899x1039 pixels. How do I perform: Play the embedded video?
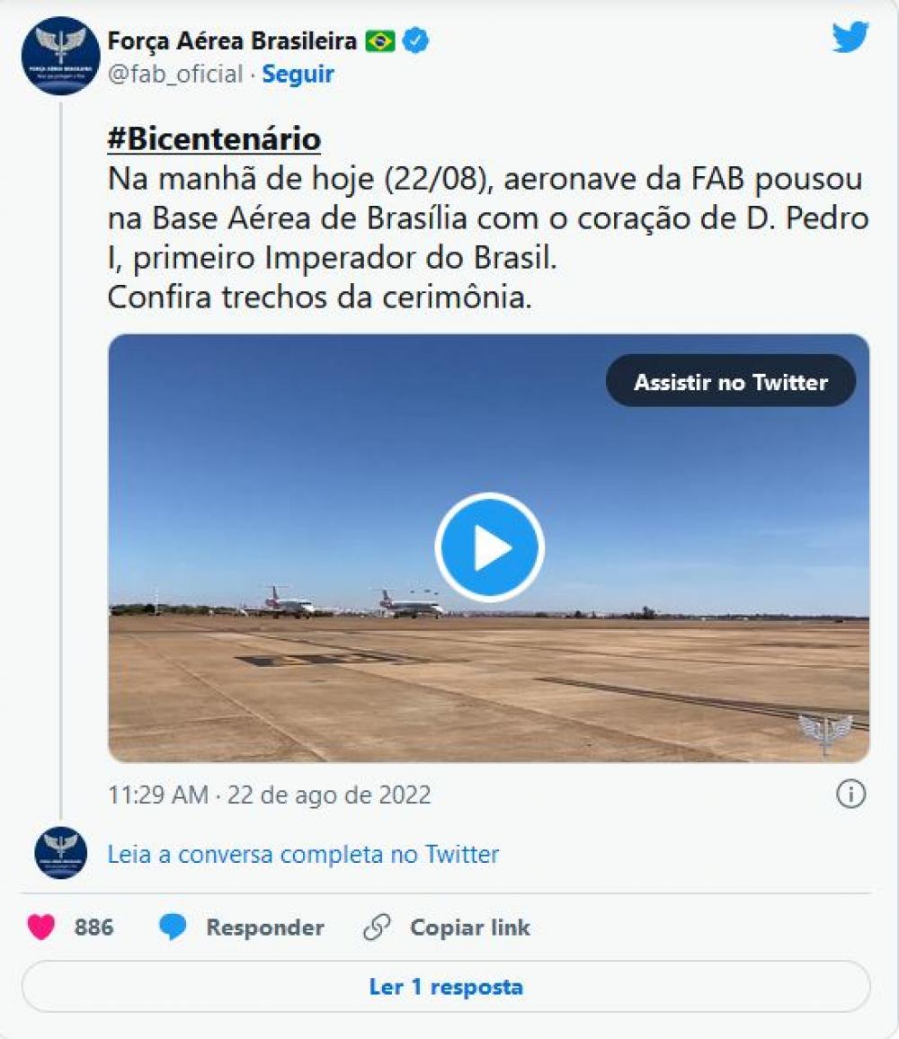tap(489, 547)
